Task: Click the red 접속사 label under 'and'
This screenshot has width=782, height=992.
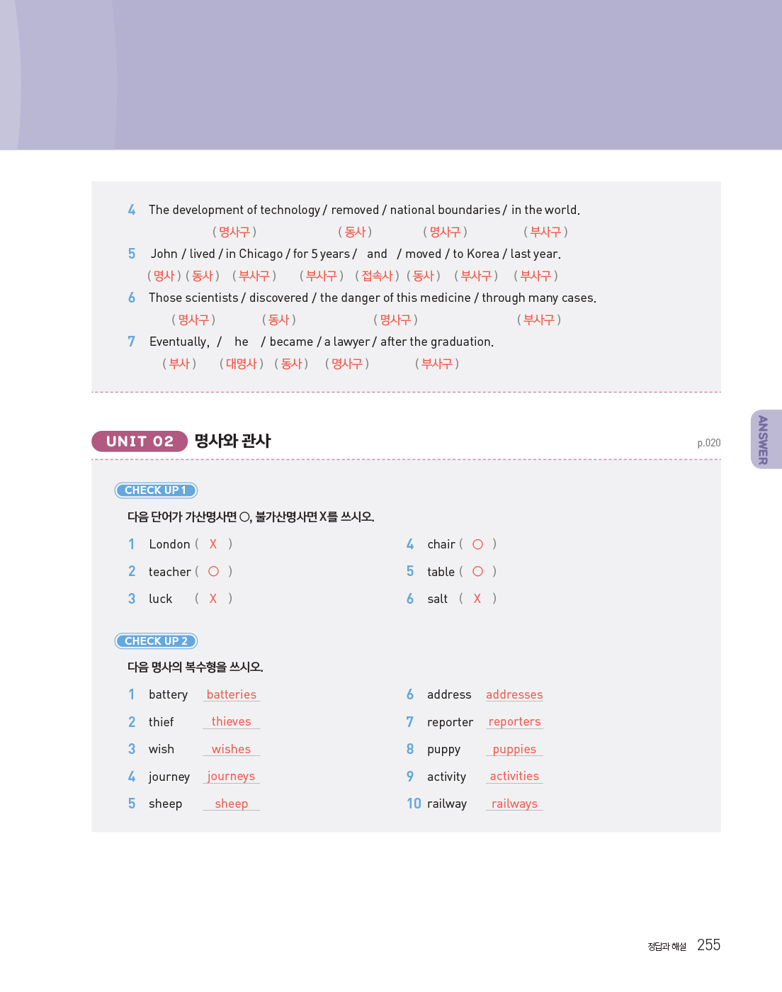Action: (377, 276)
